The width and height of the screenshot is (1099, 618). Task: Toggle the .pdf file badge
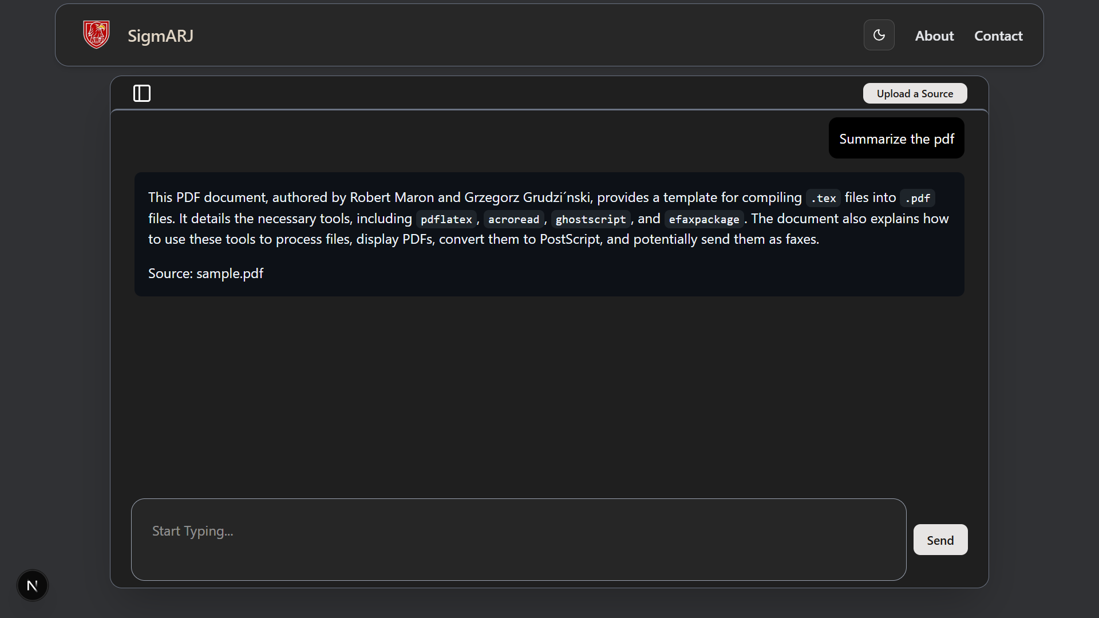coord(918,197)
